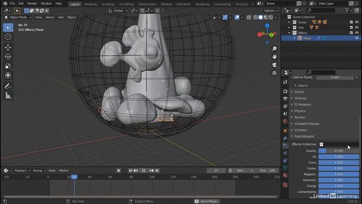Viewport: 362px width, 204px height.
Task: Switch viewport to solid shading
Action: coord(261,18)
